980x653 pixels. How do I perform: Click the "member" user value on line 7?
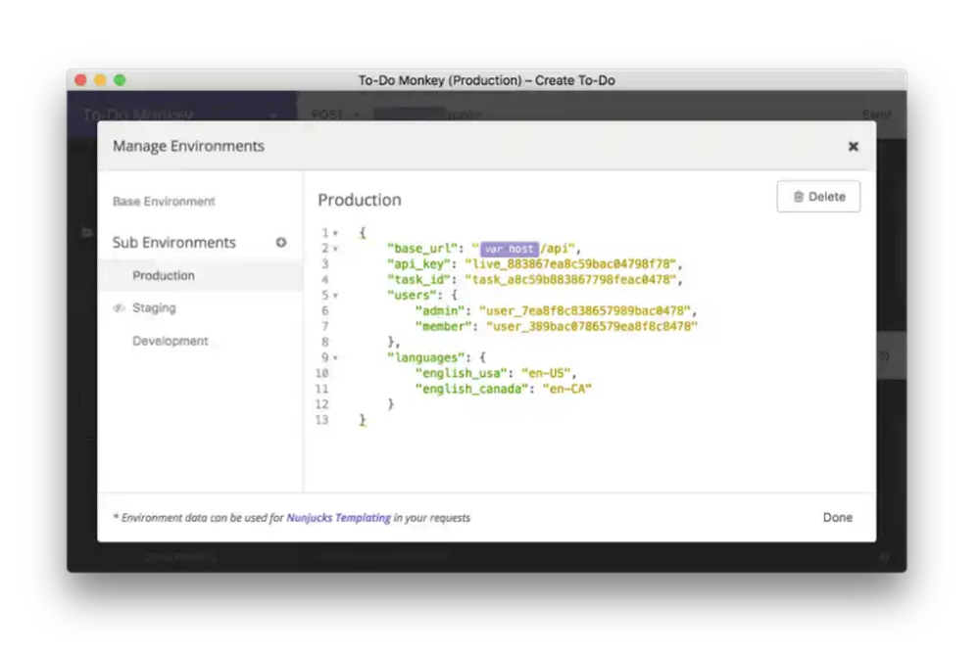[x=592, y=327]
